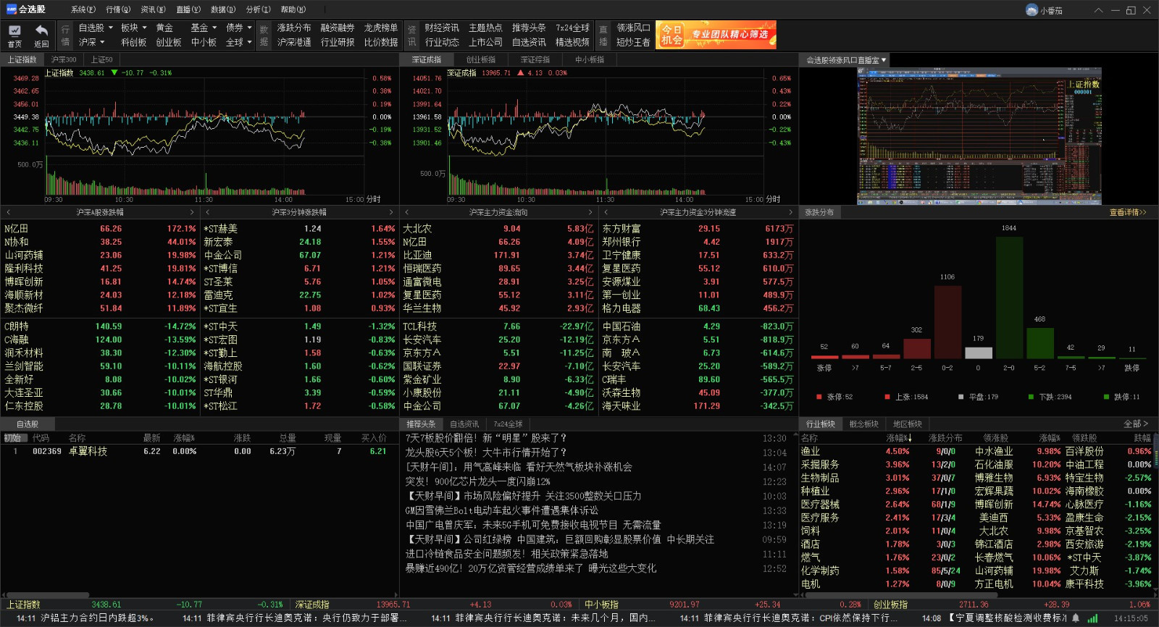
Task: Previous arrow on 沪深A股涨跌幅 panel
Action: click(x=8, y=212)
